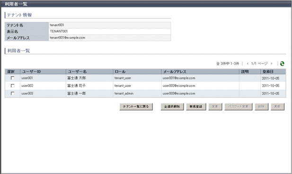Go to next page arrow
Image resolution: width=292 pixels, height=174 pixels.
click(272, 64)
